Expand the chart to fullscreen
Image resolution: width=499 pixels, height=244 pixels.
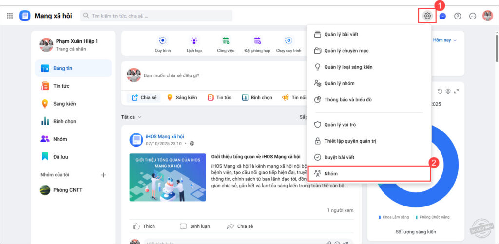point(456,91)
